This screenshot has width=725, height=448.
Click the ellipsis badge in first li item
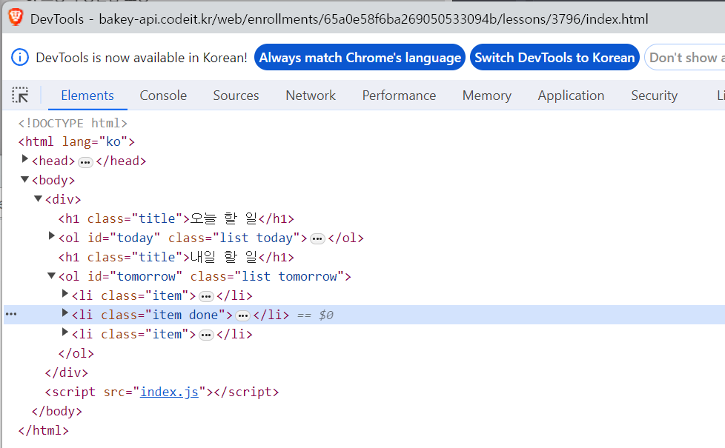pyautogui.click(x=206, y=296)
